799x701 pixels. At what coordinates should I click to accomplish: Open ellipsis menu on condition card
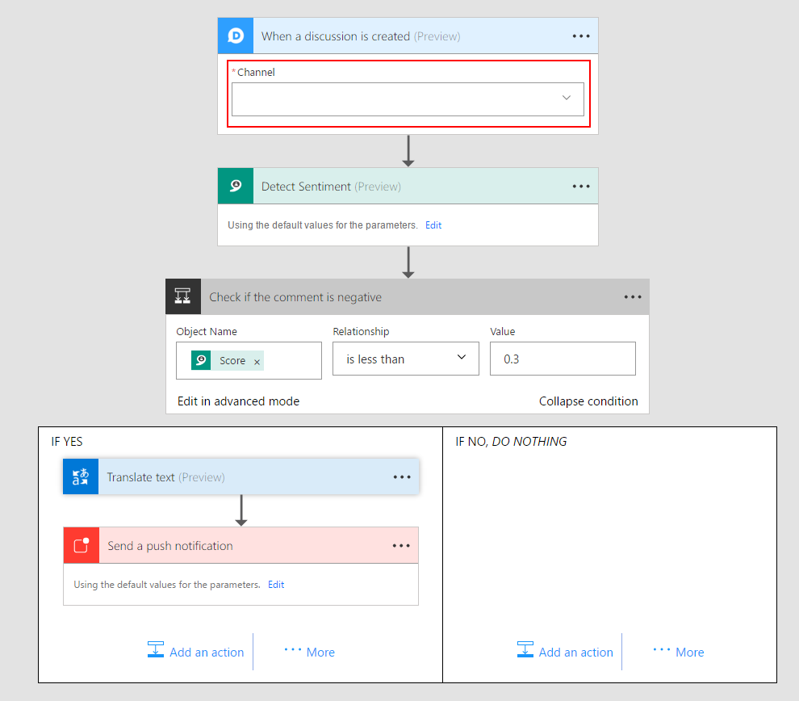633,297
